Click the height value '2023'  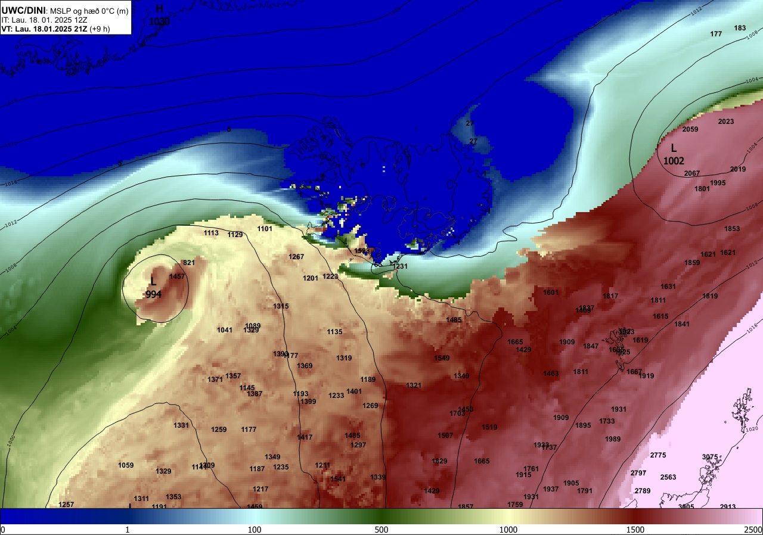pos(726,122)
